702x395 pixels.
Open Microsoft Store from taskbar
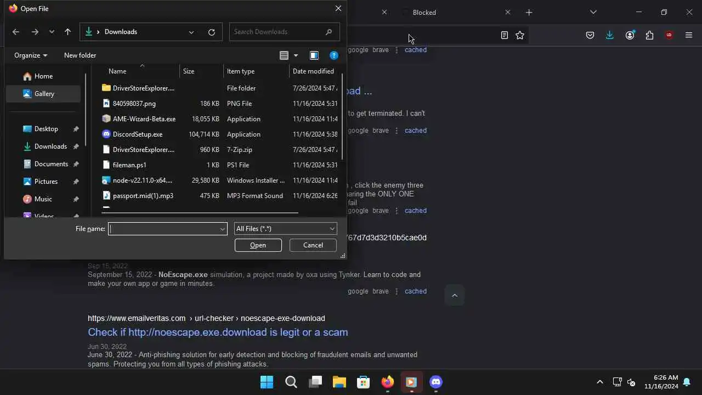[364, 382]
